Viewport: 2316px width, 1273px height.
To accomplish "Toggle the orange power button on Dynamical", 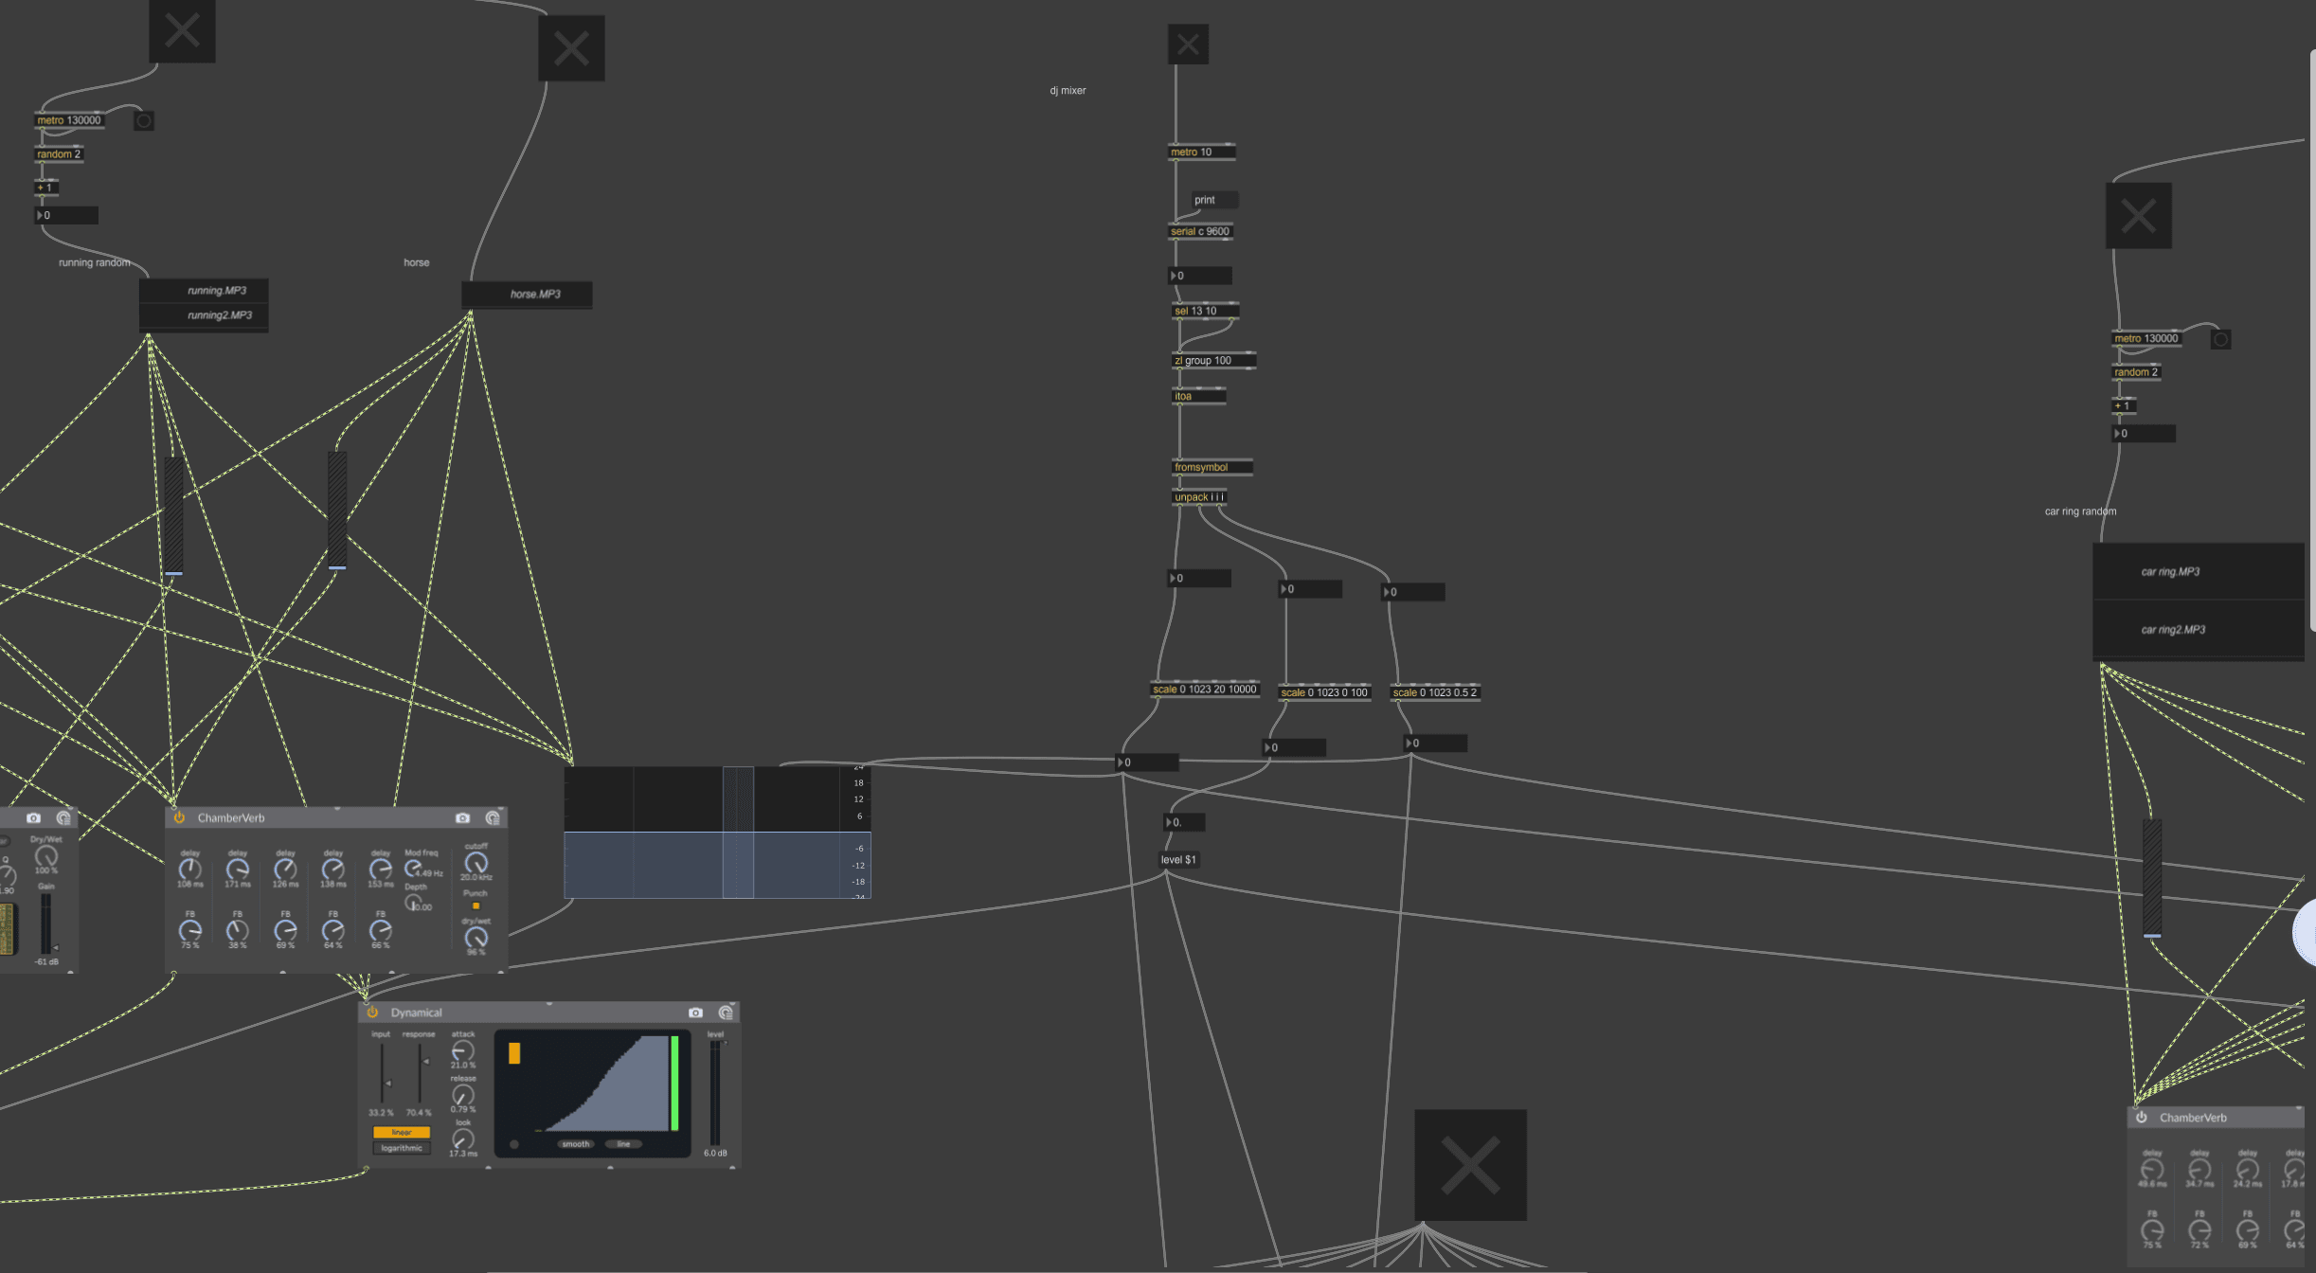I will click(372, 1013).
